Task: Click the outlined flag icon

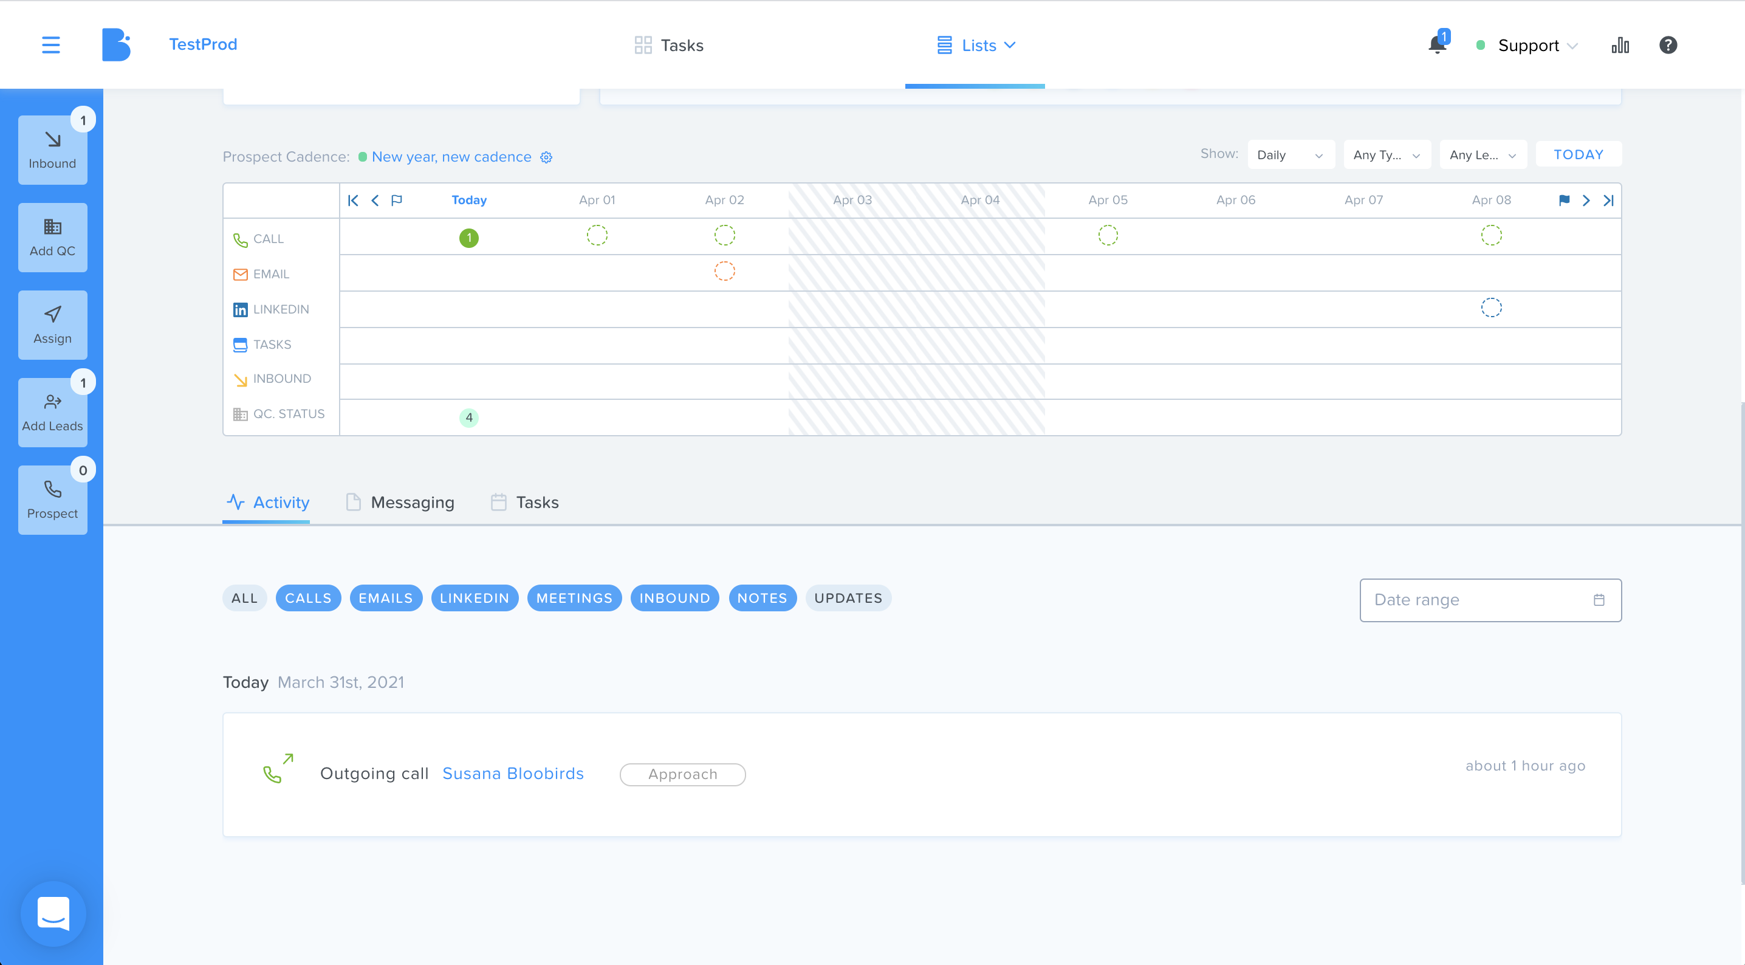Action: point(397,200)
